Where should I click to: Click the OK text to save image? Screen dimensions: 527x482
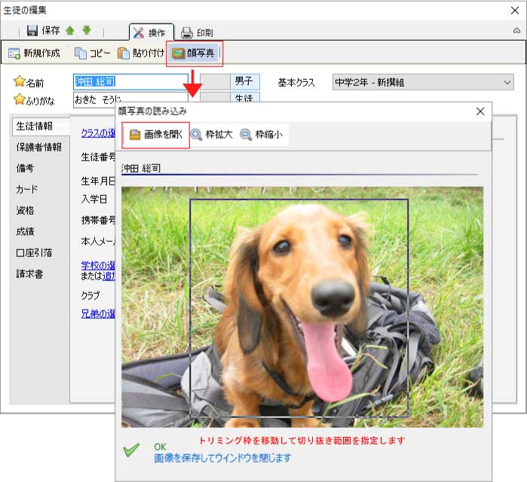click(160, 447)
